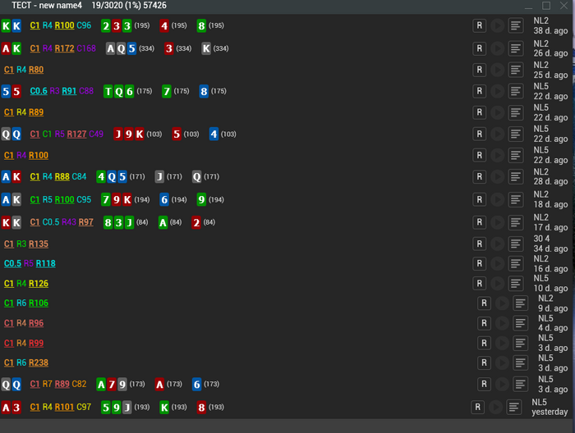Click the R button for the R91 C88 hand
This screenshot has height=433, width=575.
coord(479,91)
